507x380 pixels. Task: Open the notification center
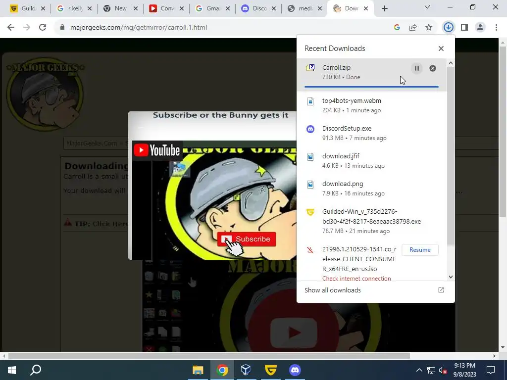(491, 370)
